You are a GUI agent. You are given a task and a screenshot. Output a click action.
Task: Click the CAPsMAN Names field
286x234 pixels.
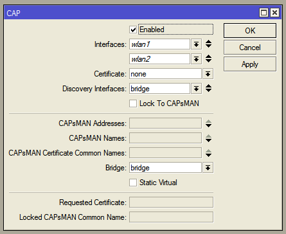click(x=165, y=138)
